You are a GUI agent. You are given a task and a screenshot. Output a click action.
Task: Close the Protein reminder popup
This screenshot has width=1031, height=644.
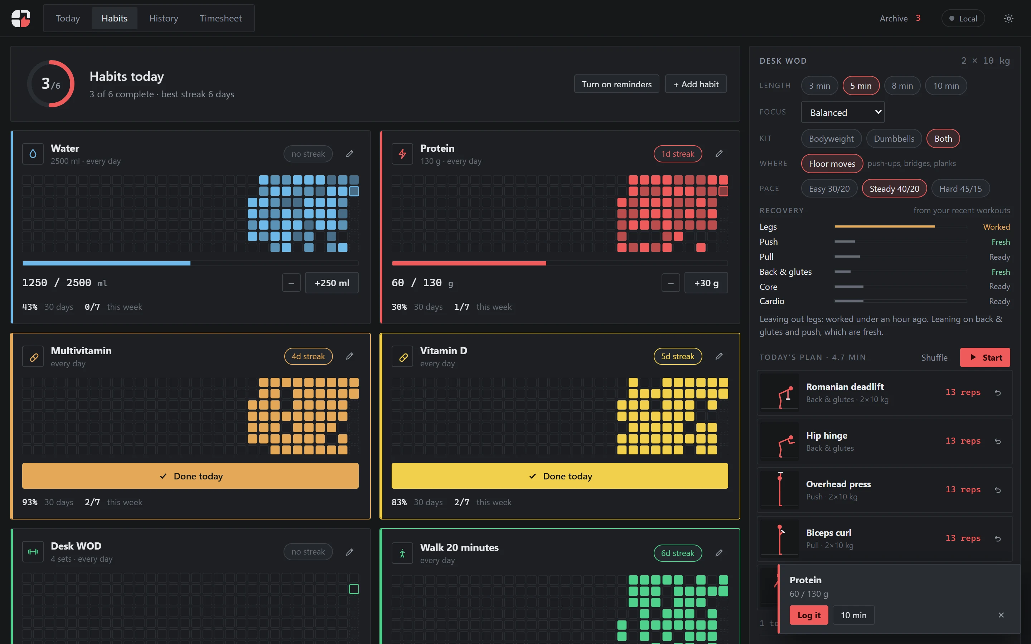1001,615
